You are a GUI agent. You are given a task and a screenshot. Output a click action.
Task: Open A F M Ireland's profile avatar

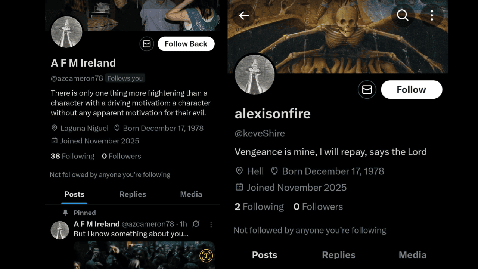pos(66,32)
